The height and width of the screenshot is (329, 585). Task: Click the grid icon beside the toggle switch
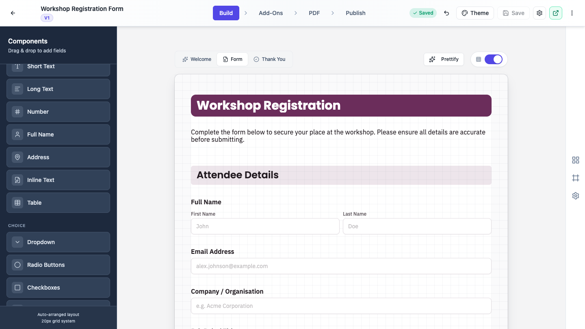point(479,59)
